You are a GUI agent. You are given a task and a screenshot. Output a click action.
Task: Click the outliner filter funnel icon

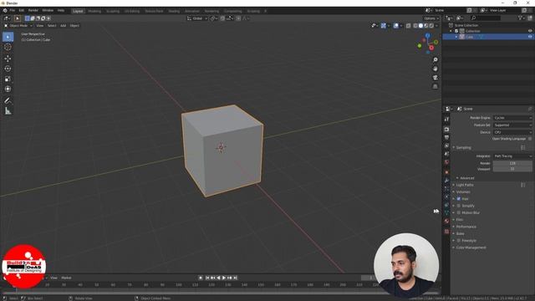point(520,18)
